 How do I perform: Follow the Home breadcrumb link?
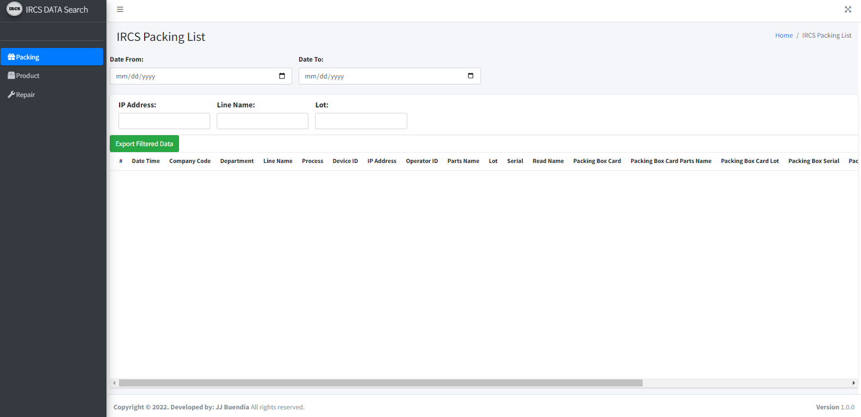783,35
